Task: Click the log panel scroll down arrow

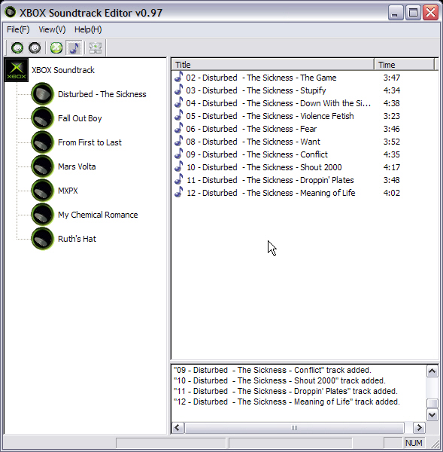Action: point(432,415)
